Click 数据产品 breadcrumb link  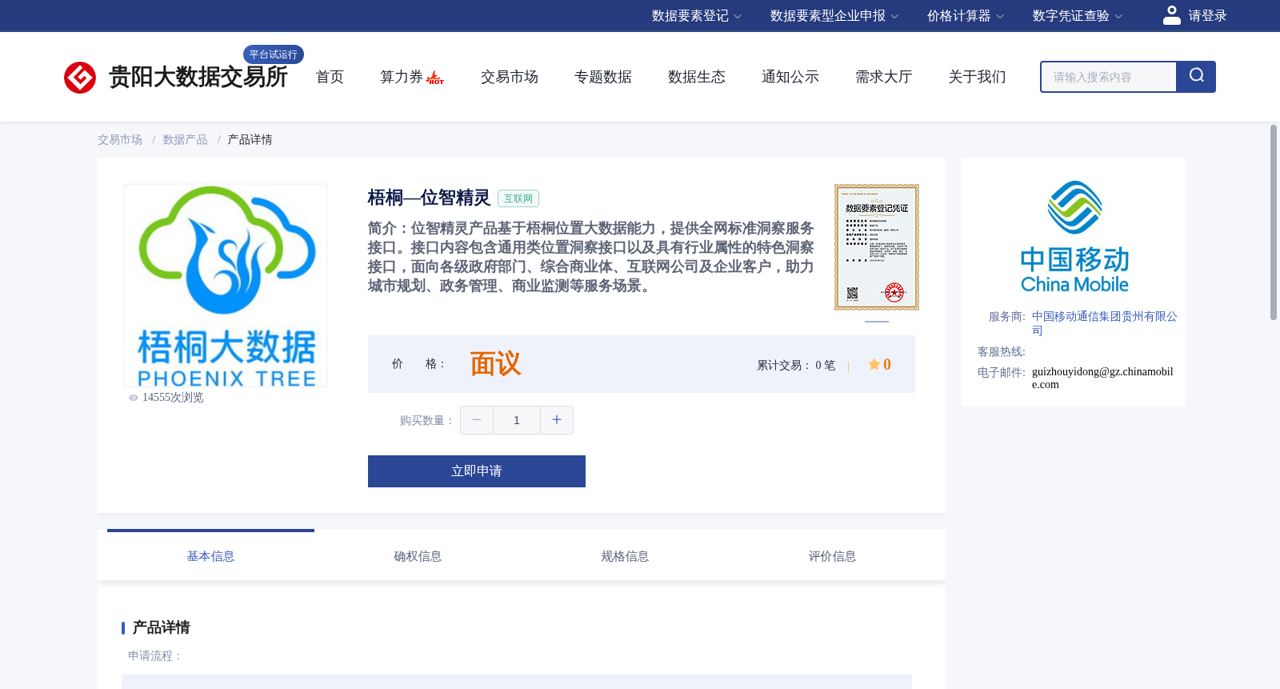coord(186,140)
